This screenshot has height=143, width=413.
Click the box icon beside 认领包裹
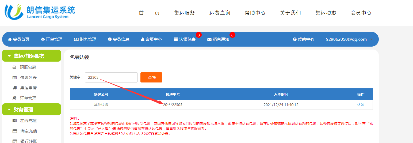pyautogui.click(x=176, y=39)
